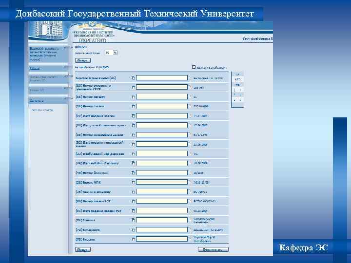The width and height of the screenshot is (351, 263).
Task: Open the underlined second left sidebar link
Action: coord(35,69)
